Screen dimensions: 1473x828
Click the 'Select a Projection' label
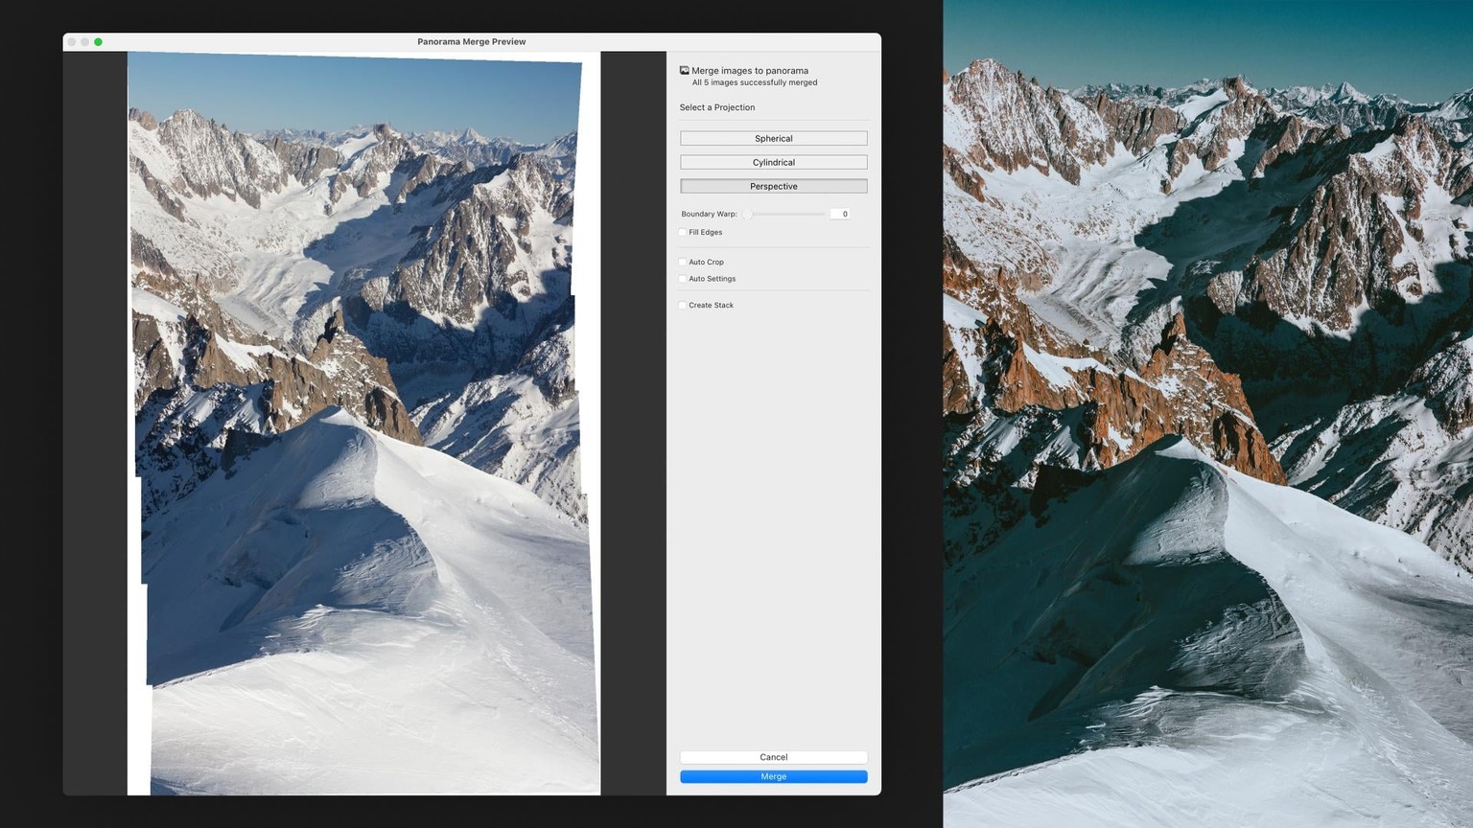pos(717,107)
